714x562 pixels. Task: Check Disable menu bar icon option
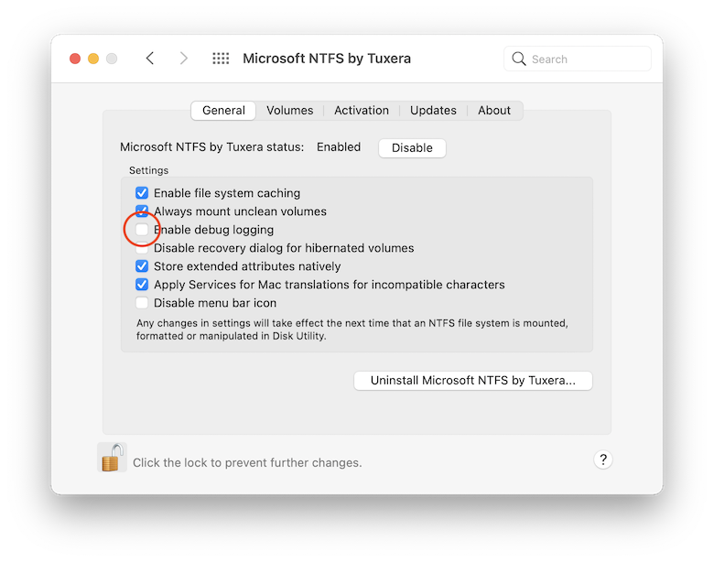point(142,302)
